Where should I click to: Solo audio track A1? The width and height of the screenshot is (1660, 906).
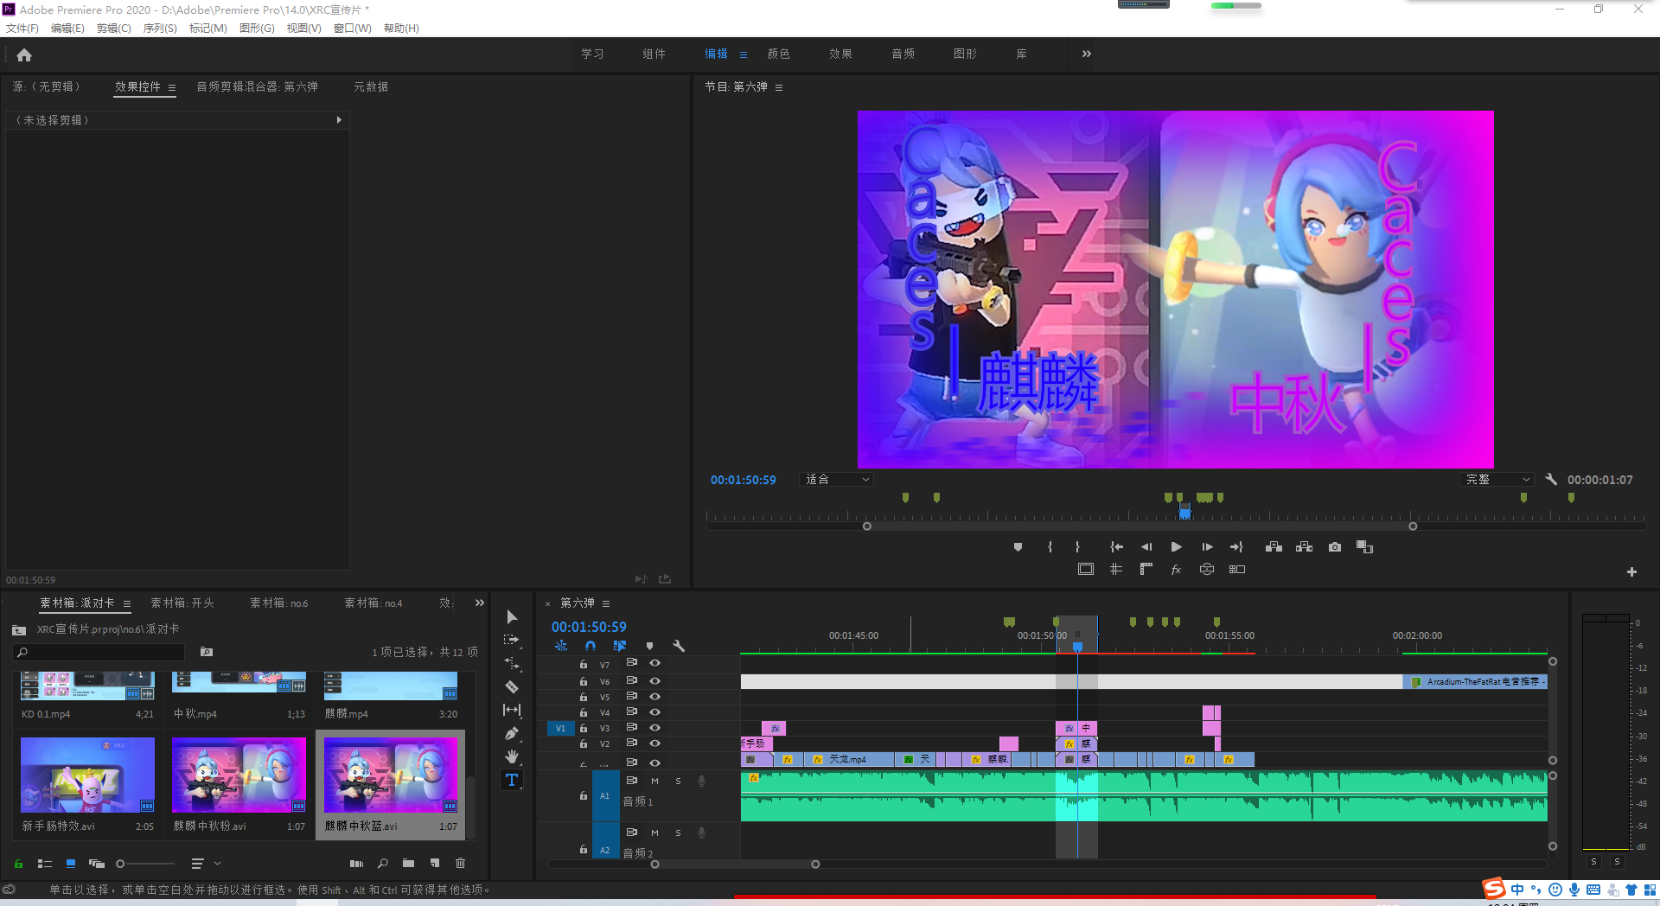[x=678, y=781]
